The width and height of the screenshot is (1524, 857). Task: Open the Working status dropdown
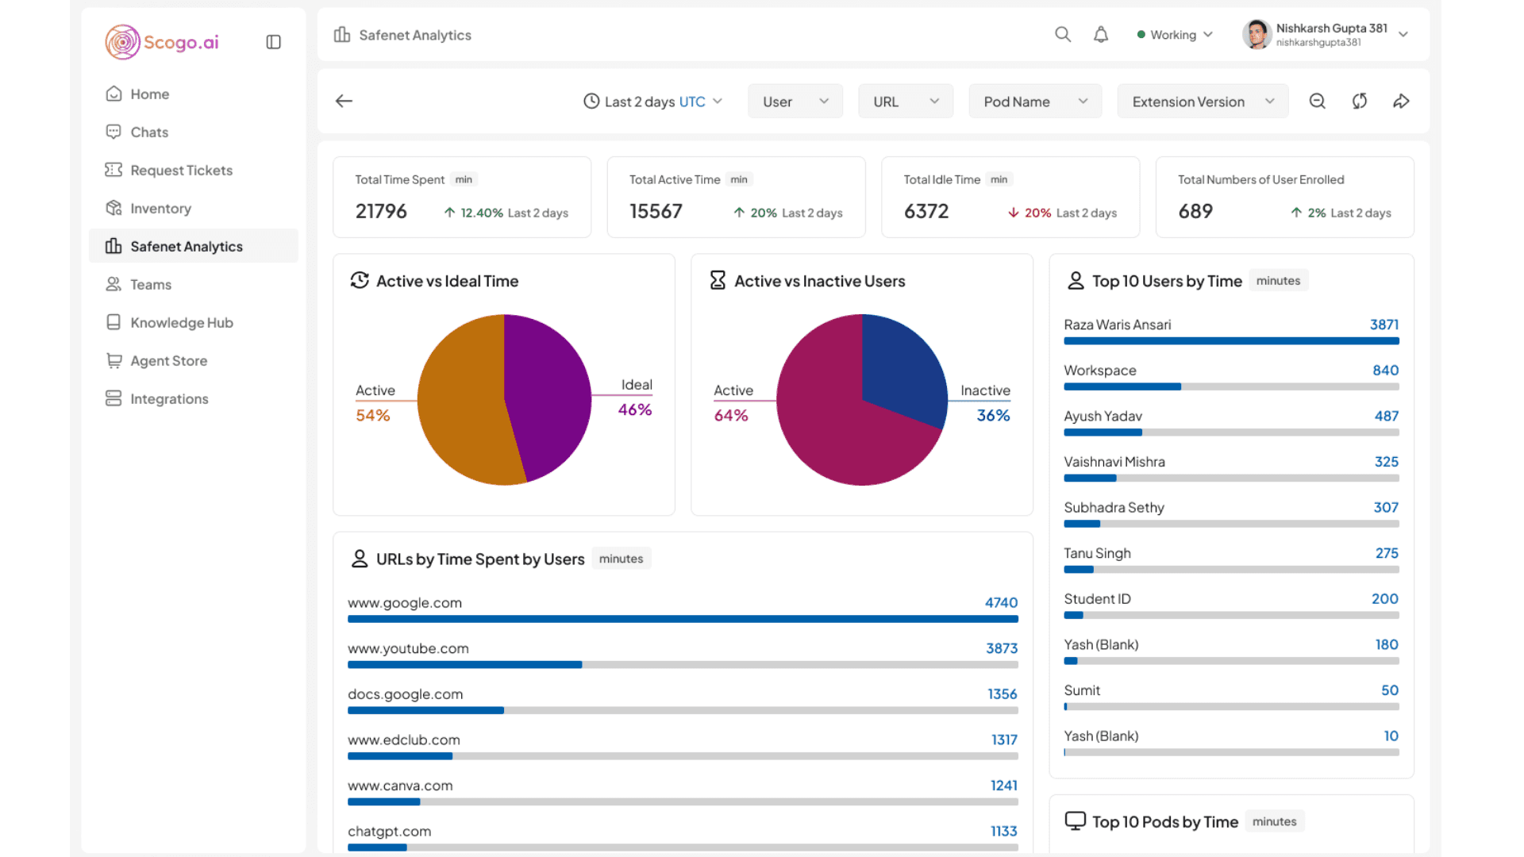(1174, 34)
